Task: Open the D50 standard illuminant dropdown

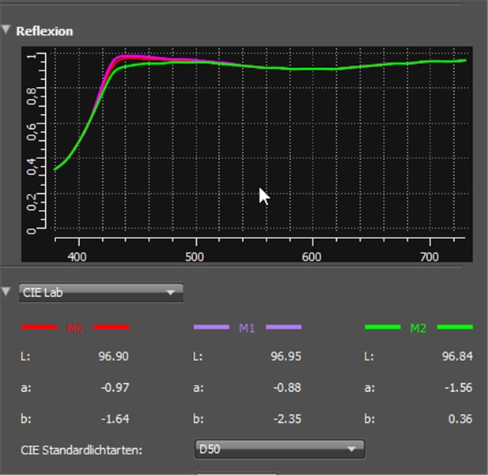Action: (278, 450)
